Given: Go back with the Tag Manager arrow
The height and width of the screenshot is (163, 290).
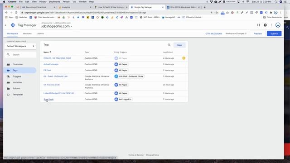Looking at the screenshot, I should tap(5, 25).
